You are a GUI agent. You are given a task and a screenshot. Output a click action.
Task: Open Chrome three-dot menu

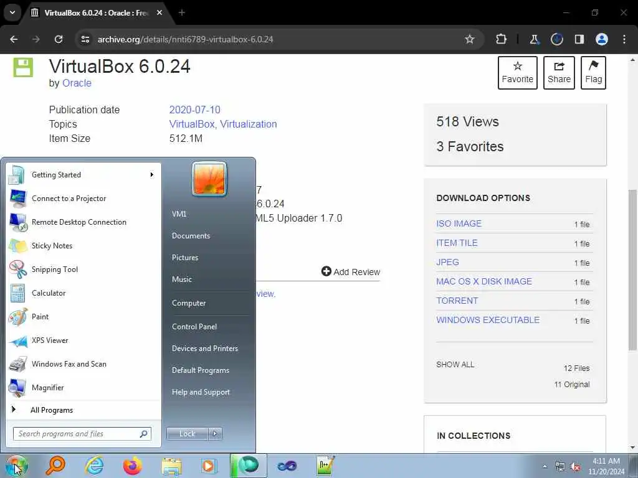tap(624, 39)
